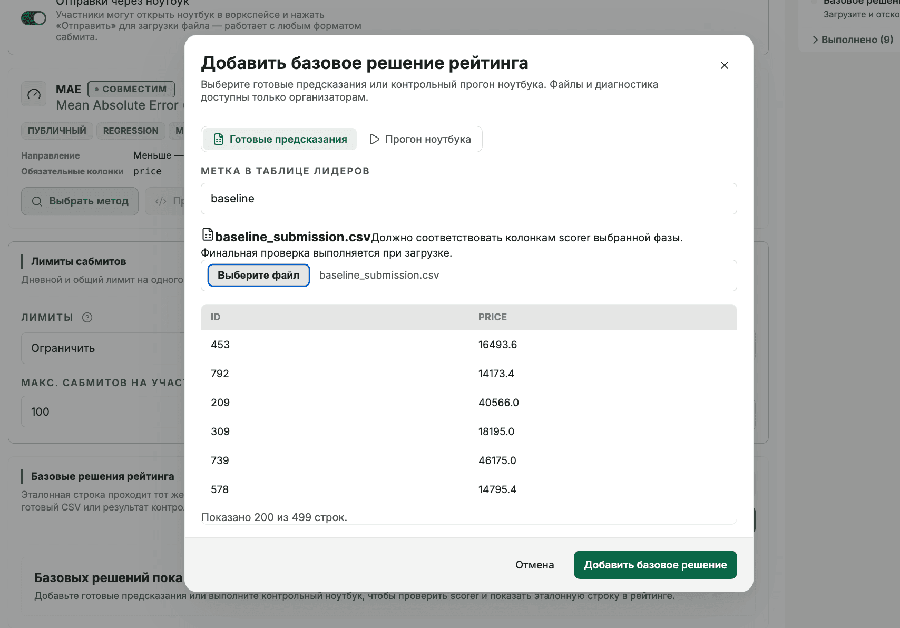
Task: Open the Ограничить limits dropdown
Action: 103,348
